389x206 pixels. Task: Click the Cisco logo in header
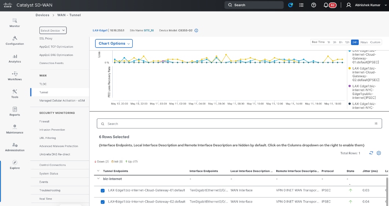tap(8, 5)
